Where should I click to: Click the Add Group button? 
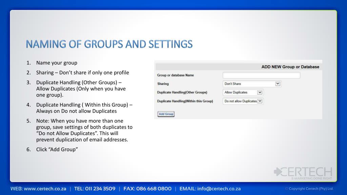point(166,114)
